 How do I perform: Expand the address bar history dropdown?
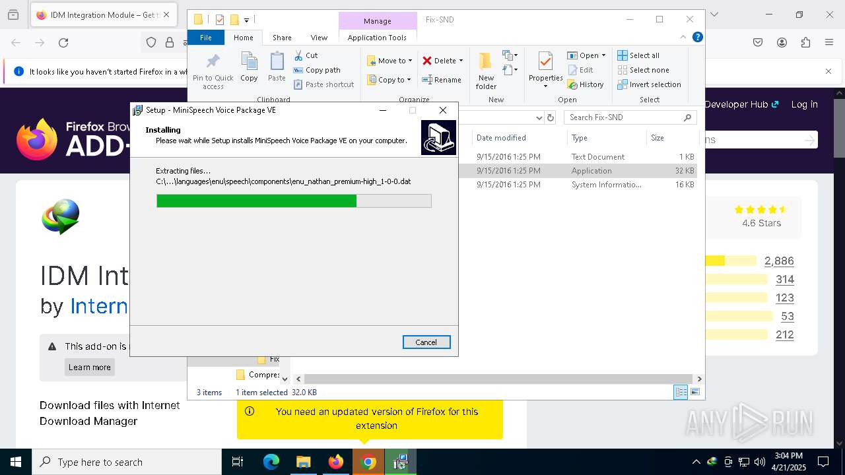tap(539, 117)
